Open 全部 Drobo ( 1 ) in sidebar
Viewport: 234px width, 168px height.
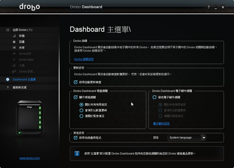[x=29, y=30]
